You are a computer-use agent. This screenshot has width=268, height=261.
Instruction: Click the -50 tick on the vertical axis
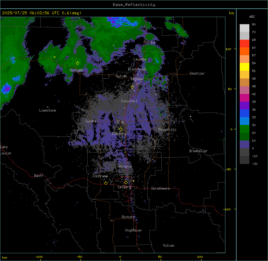click(228, 169)
